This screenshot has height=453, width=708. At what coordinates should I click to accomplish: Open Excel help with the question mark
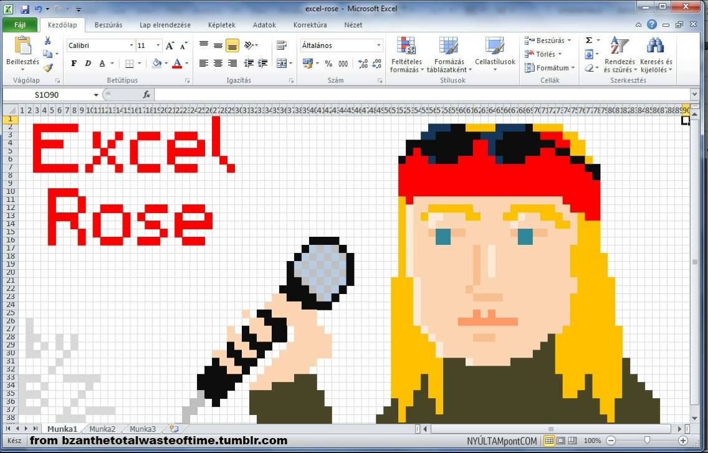[x=651, y=24]
